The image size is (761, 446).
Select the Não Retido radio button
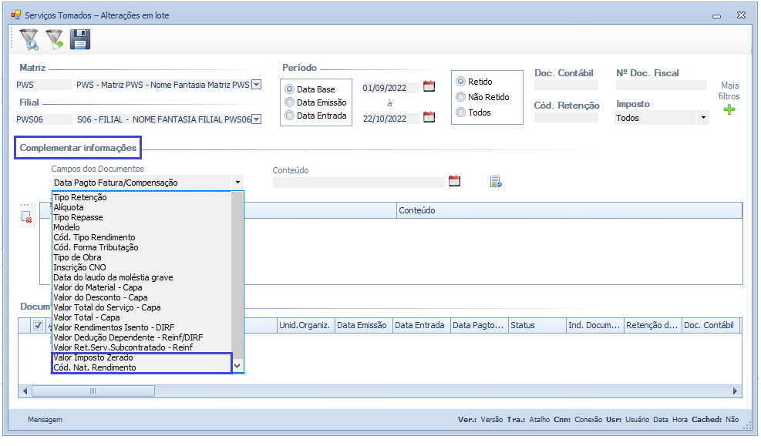click(461, 97)
